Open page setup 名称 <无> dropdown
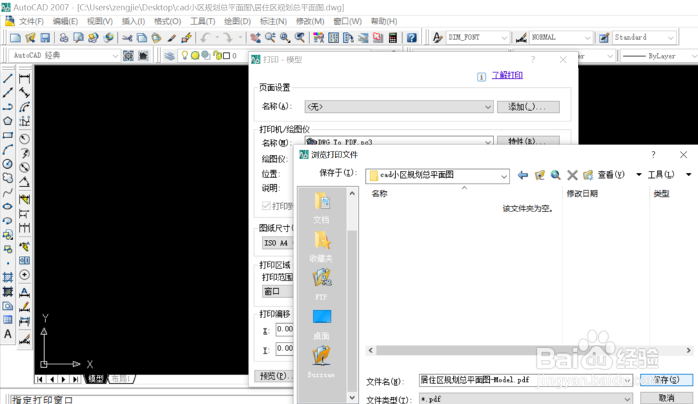This screenshot has height=404, width=698. [x=399, y=107]
